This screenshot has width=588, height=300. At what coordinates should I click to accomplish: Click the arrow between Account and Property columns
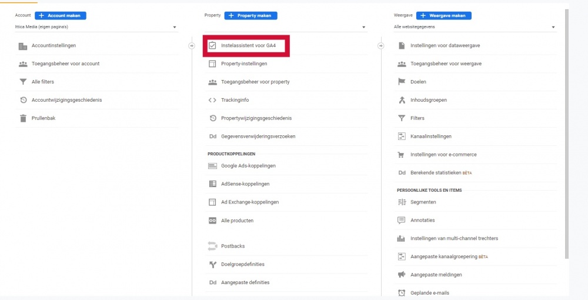(x=192, y=46)
